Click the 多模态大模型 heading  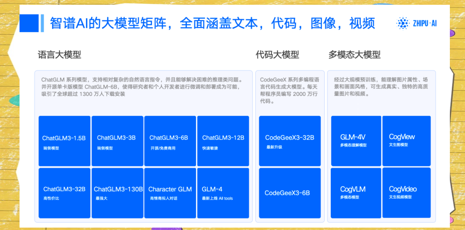point(354,55)
